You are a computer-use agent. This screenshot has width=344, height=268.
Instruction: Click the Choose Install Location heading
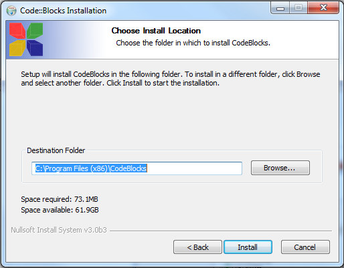(156, 31)
